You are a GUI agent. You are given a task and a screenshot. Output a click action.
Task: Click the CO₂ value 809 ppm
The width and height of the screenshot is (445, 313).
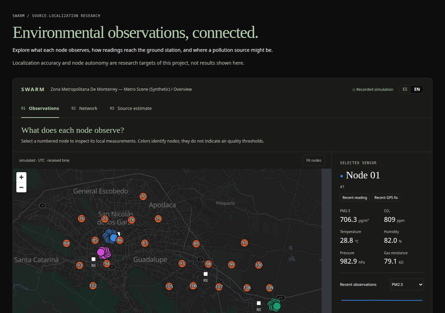394,219
